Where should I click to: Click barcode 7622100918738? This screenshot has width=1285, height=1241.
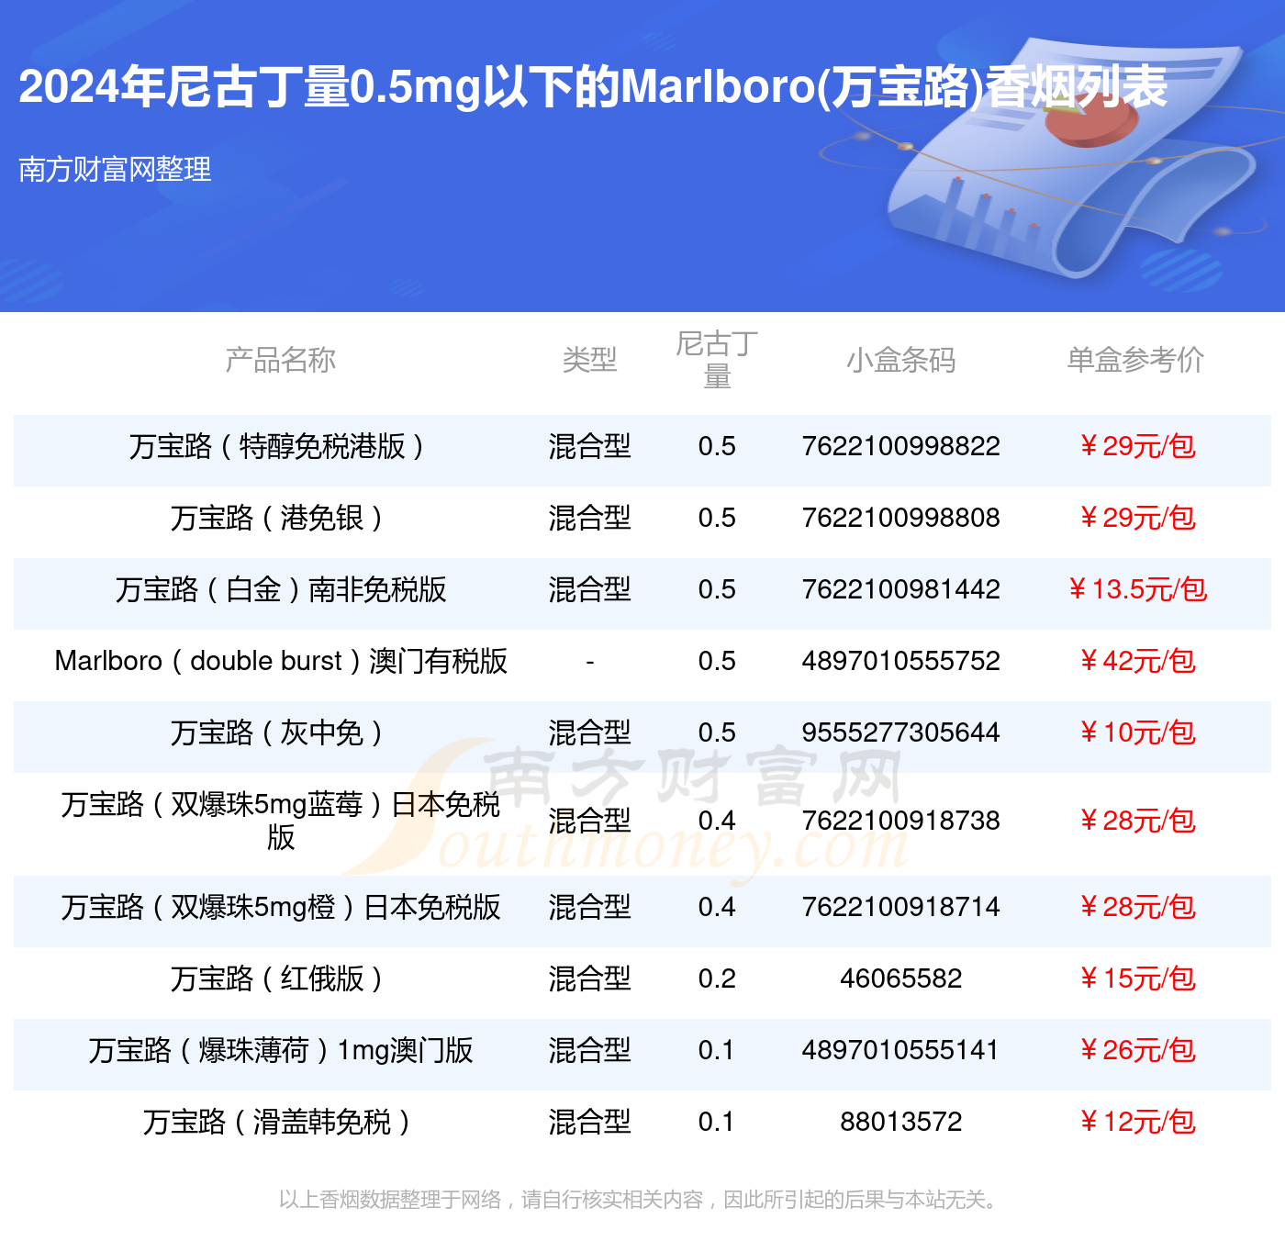click(900, 822)
